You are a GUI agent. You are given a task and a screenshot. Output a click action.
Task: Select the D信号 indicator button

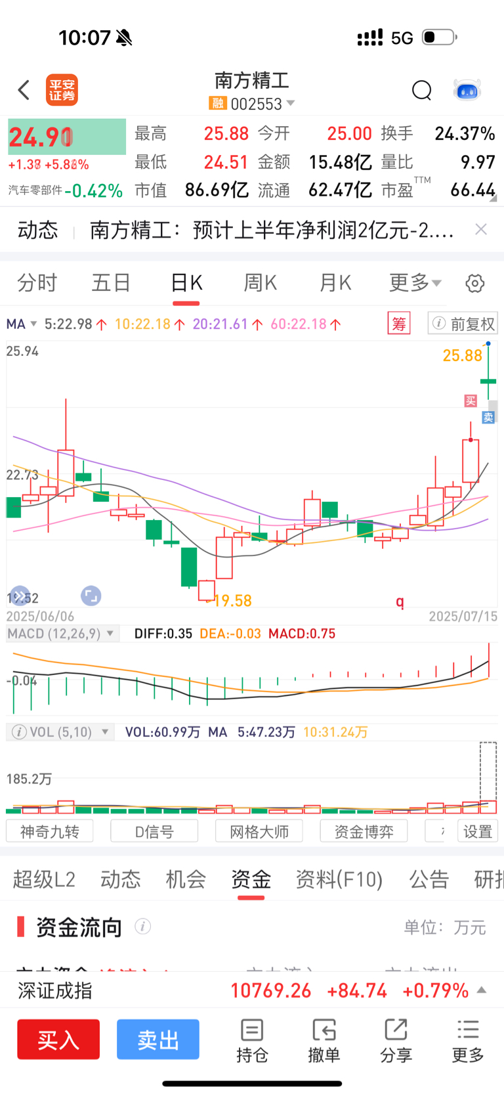154,831
